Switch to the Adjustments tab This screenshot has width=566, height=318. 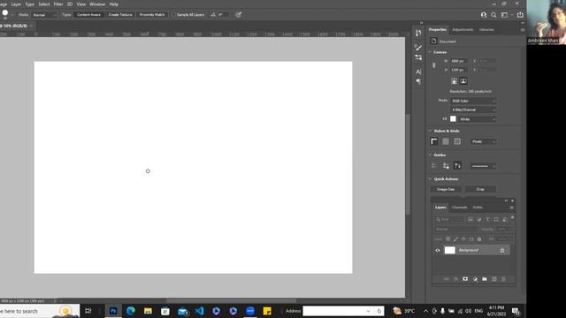(x=463, y=30)
